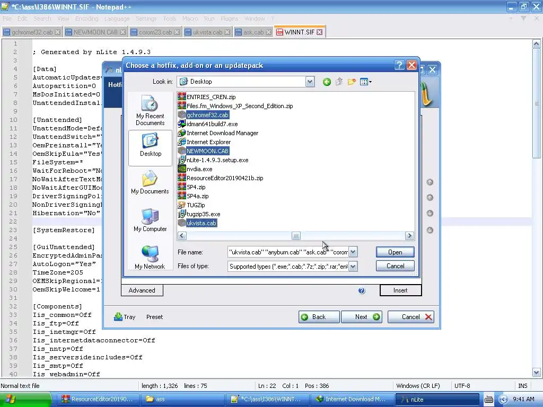Switch to corom23.cab tab in Notepad++
543x407 pixels.
(x=155, y=32)
